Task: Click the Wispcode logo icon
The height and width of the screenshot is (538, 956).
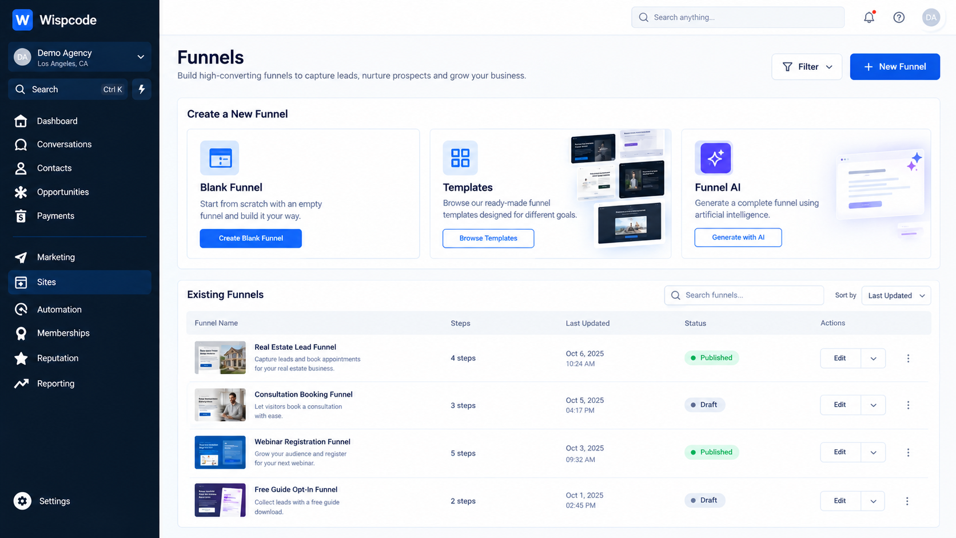Action: 22,20
